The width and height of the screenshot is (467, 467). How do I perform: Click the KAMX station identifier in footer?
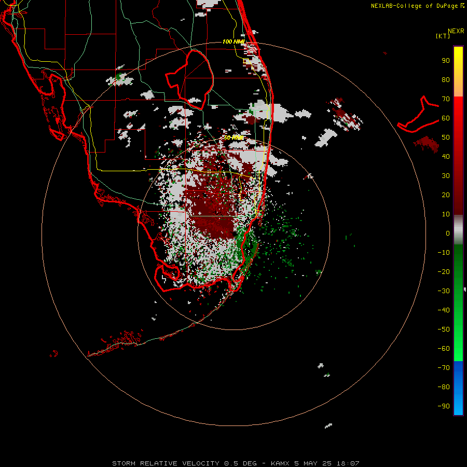280,463
